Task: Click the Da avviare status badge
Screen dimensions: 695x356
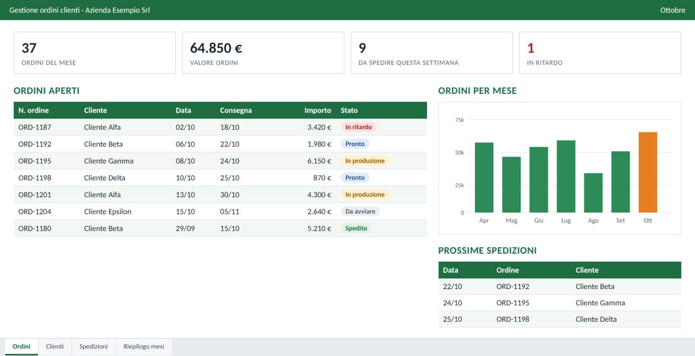Action: click(x=360, y=211)
